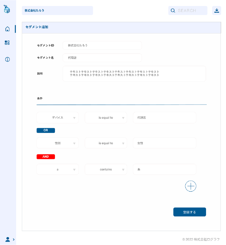226x245 pixels.
Task: Click the 代理店 condition value field
Action: click(x=164, y=117)
